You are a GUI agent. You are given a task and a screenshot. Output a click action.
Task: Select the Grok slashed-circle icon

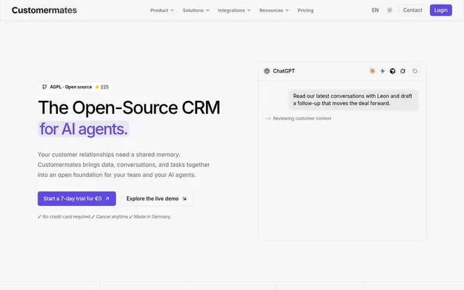pos(402,71)
